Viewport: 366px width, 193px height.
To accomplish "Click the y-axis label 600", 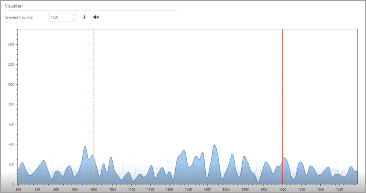I will click(x=12, y=124).
